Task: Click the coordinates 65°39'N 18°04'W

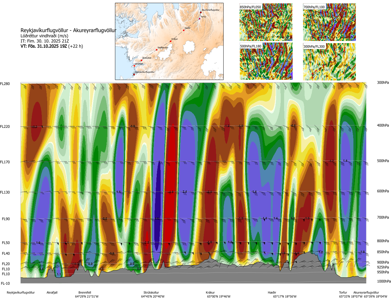Action: coord(375,297)
